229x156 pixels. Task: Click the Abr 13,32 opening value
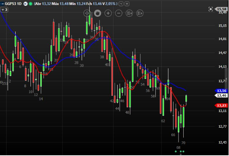43,4
